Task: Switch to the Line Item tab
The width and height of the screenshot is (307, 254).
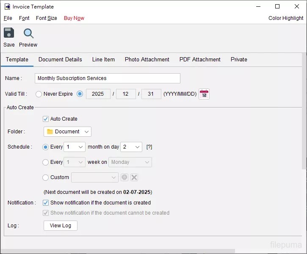Action: point(103,60)
